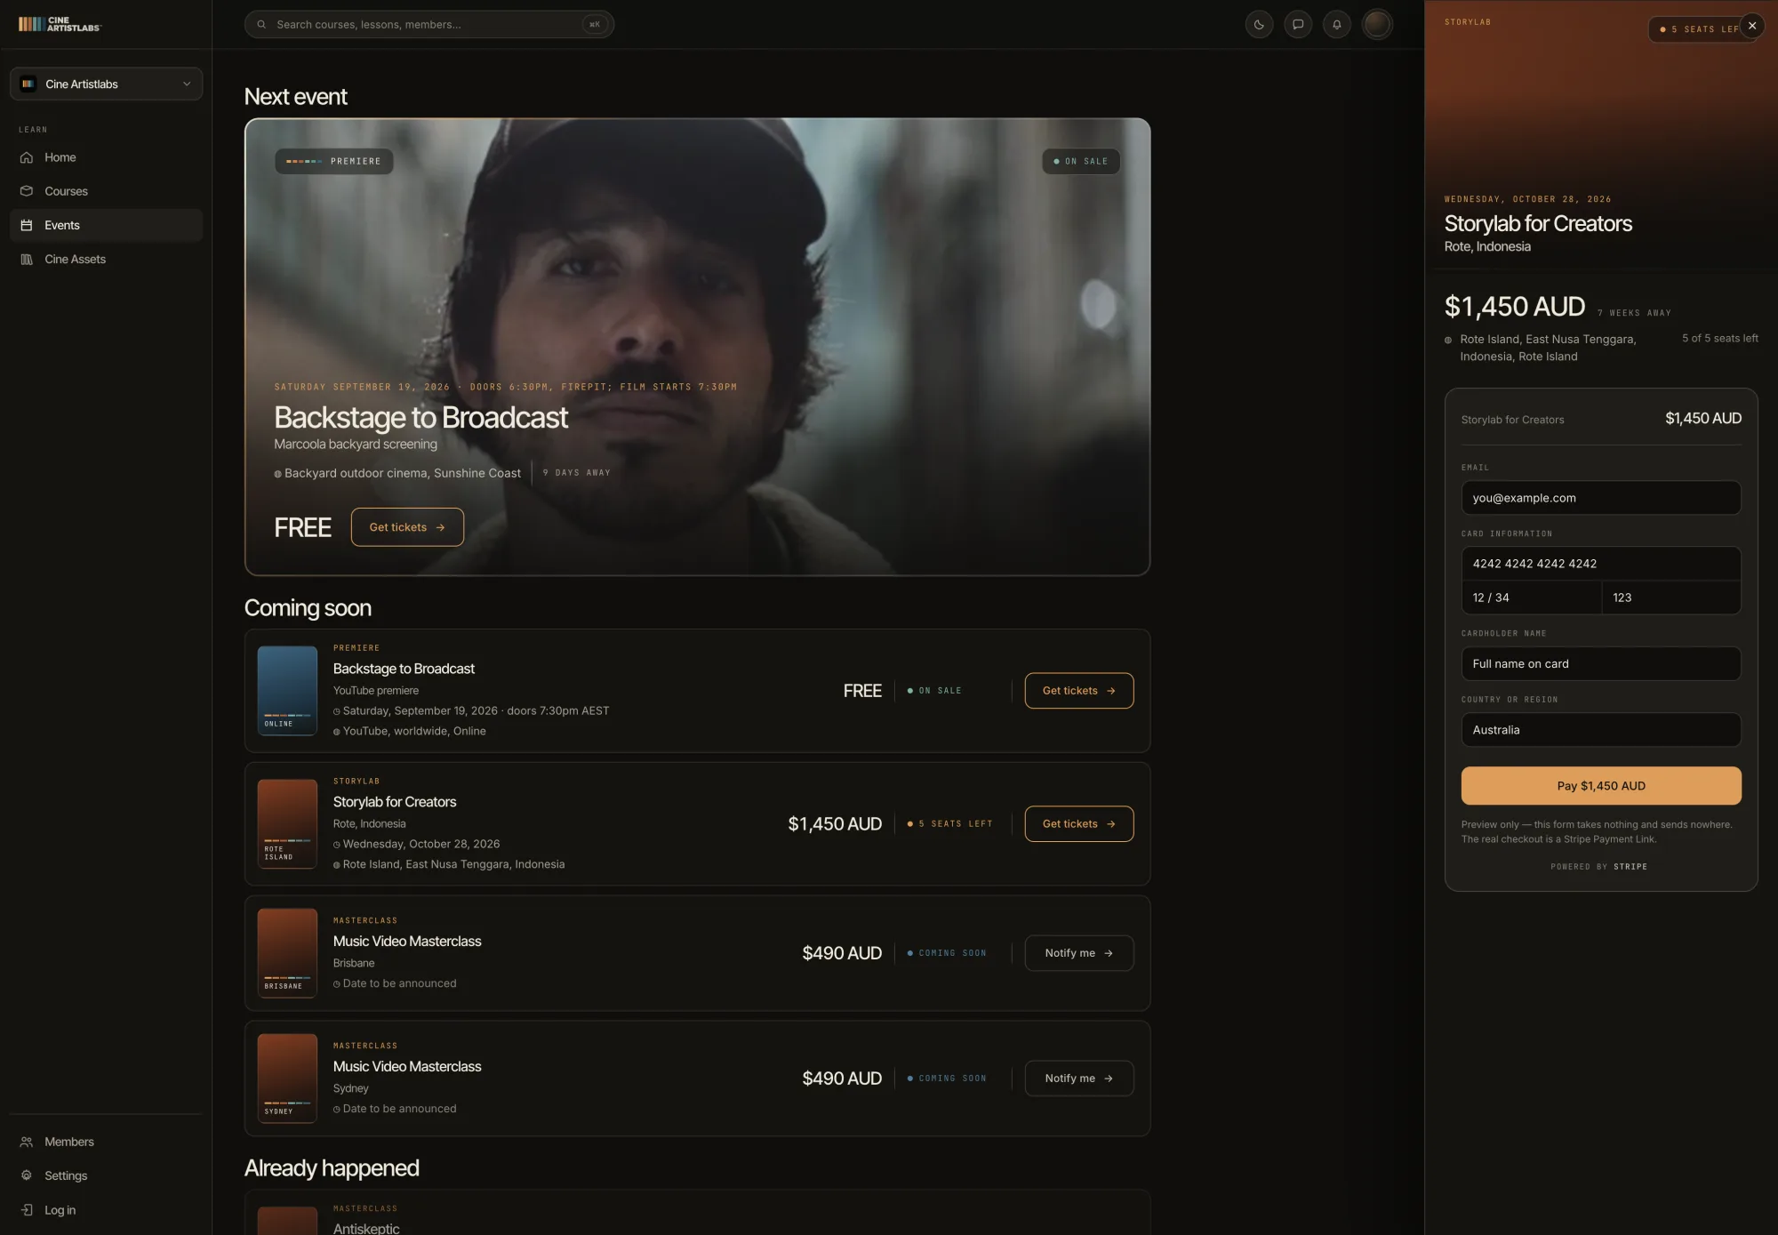Click the COMING SOON status for Sydney
Screen dimensions: 1778x1235
click(947, 1079)
